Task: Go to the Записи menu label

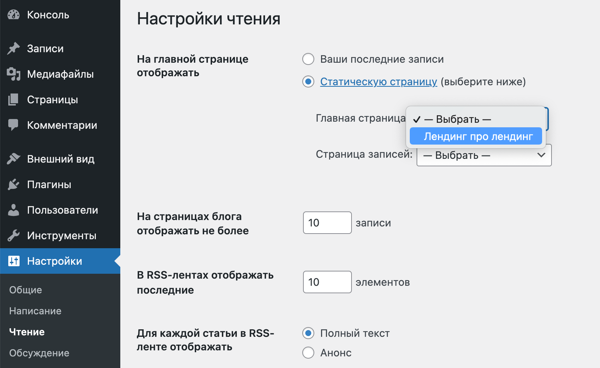Action: click(45, 48)
